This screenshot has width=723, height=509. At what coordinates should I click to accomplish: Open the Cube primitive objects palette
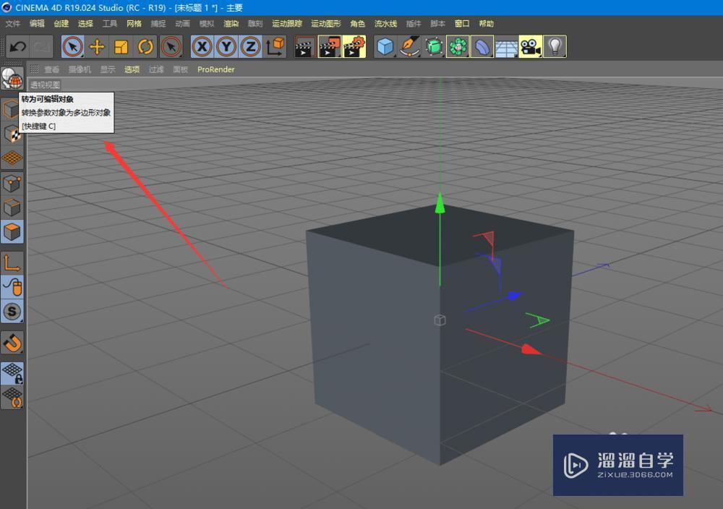pos(385,46)
